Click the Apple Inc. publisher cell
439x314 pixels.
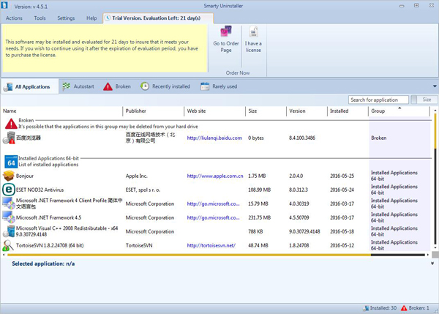[136, 176]
